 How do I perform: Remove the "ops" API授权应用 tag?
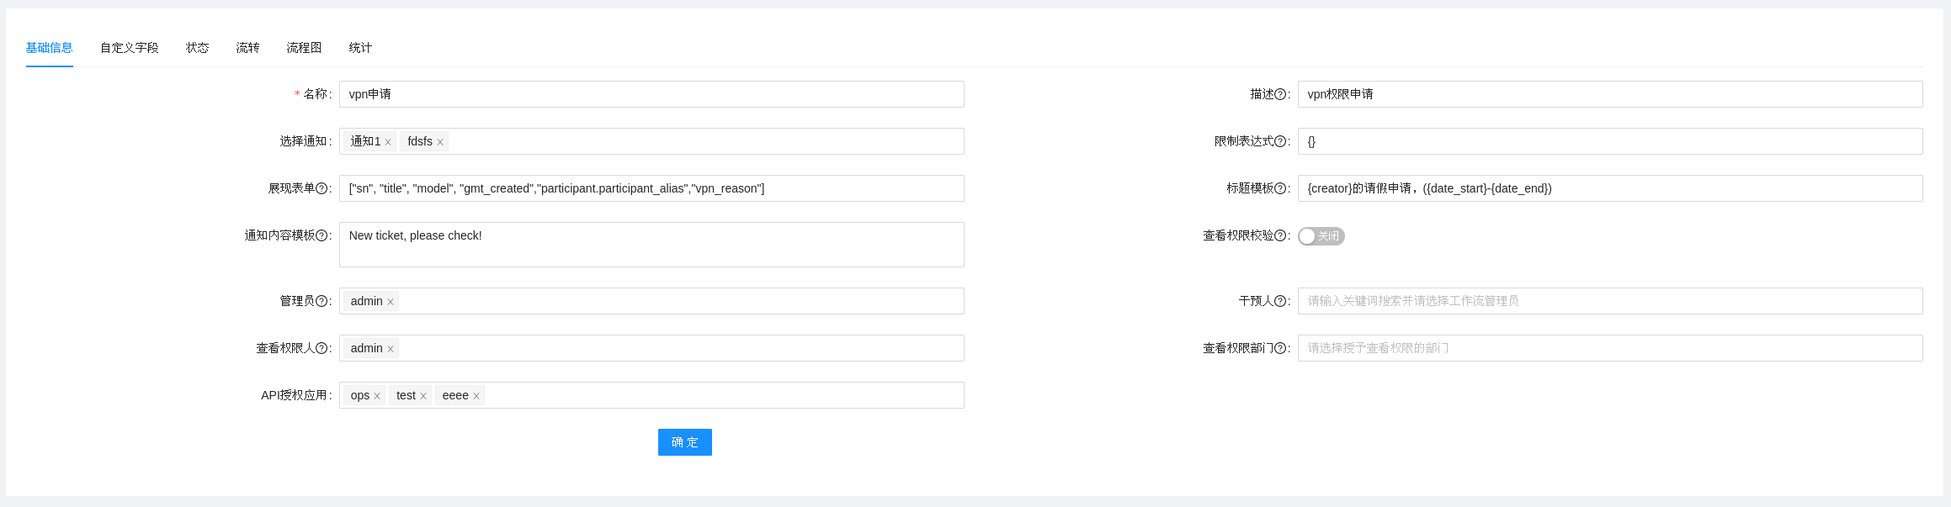376,395
